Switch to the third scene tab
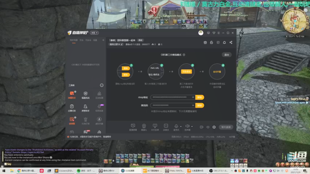The width and height of the screenshot is (310, 174). (88, 40)
